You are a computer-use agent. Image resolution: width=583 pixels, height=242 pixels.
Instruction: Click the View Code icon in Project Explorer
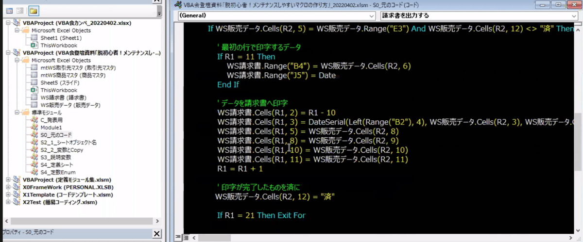(9, 10)
